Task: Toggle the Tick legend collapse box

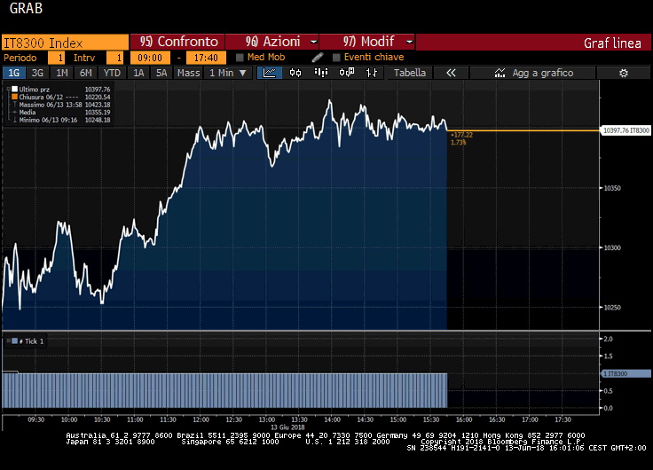Action: click(8, 341)
